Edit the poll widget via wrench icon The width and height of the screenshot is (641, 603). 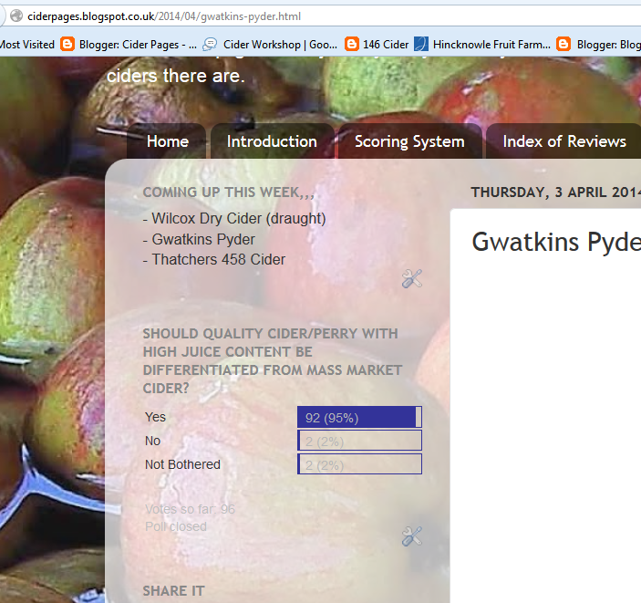(x=411, y=536)
